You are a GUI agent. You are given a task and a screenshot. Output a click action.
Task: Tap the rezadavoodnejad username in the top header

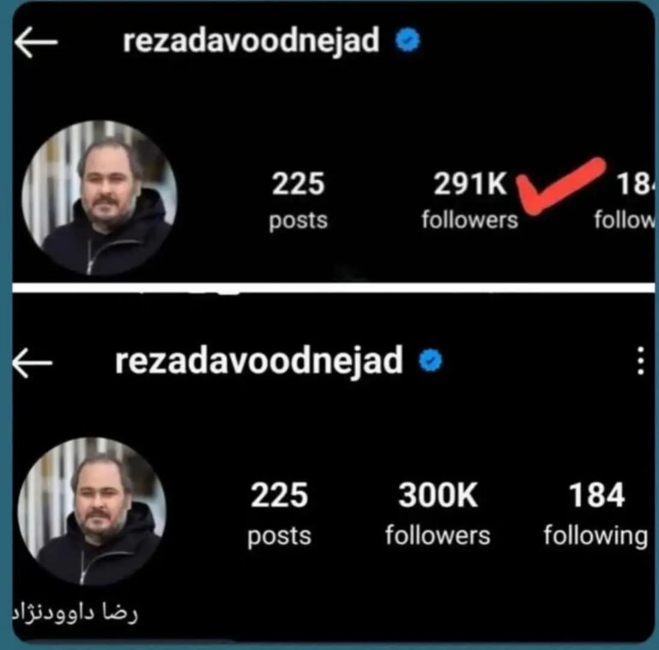click(x=251, y=41)
